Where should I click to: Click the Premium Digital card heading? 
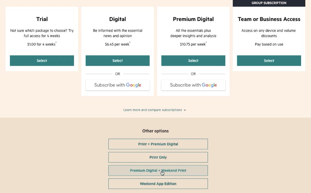[193, 19]
